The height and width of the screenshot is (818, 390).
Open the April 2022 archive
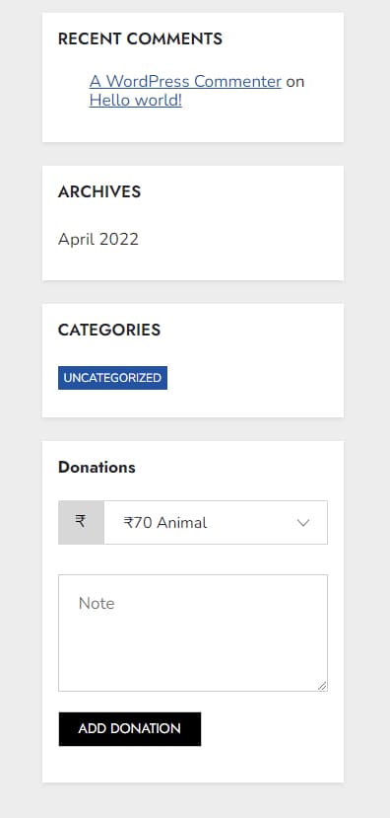tap(97, 240)
